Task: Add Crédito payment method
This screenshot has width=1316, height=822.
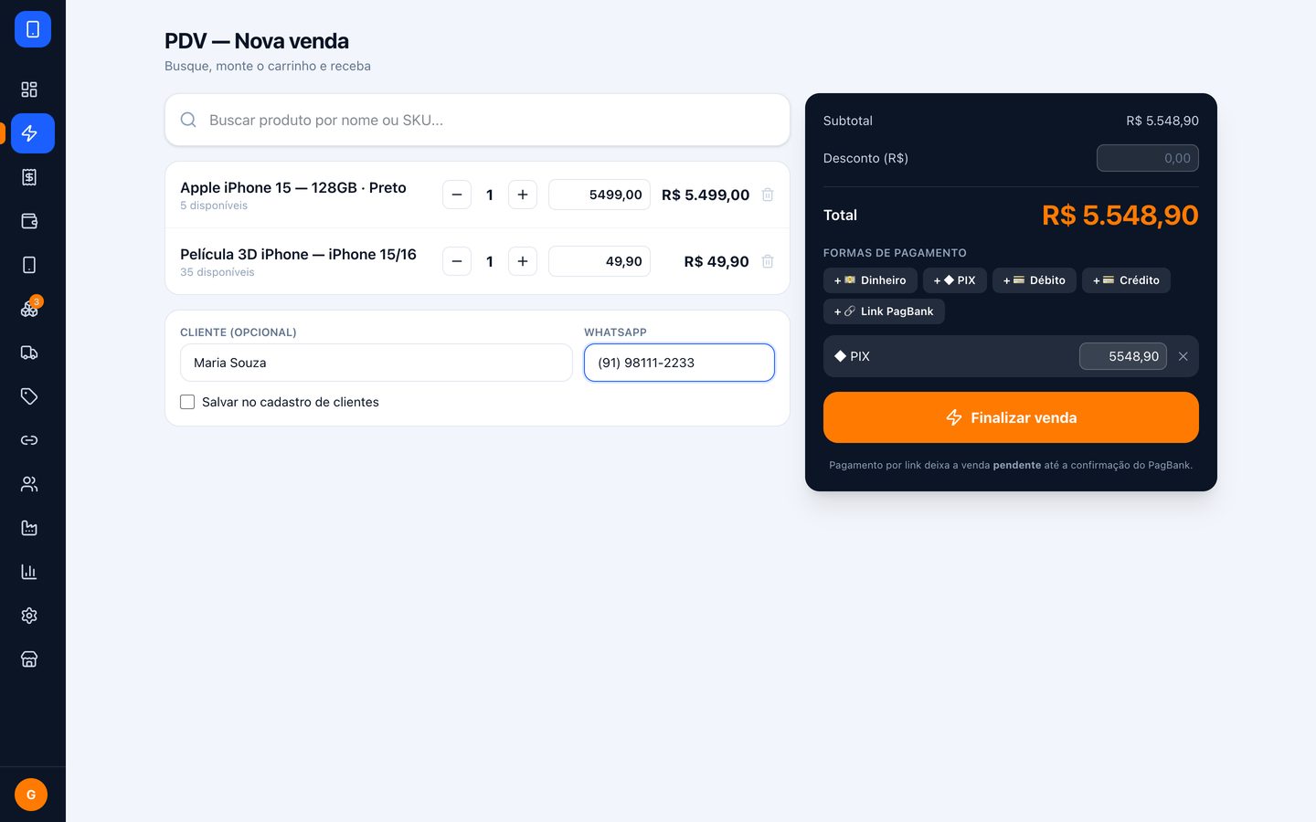Action: click(x=1126, y=280)
